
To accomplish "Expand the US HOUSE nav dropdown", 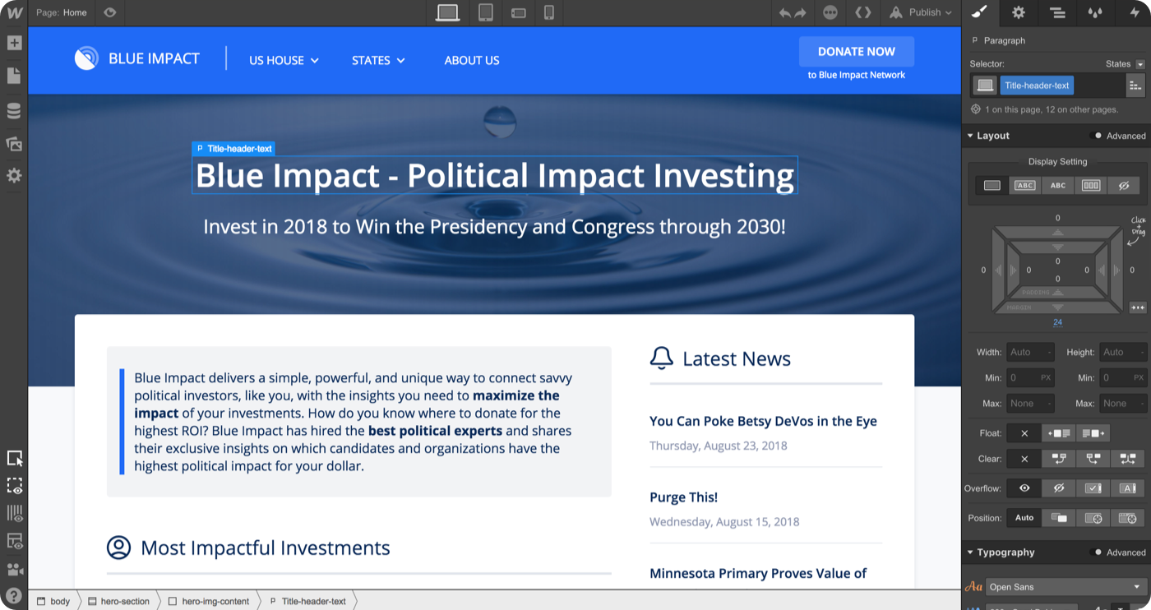I will point(284,60).
